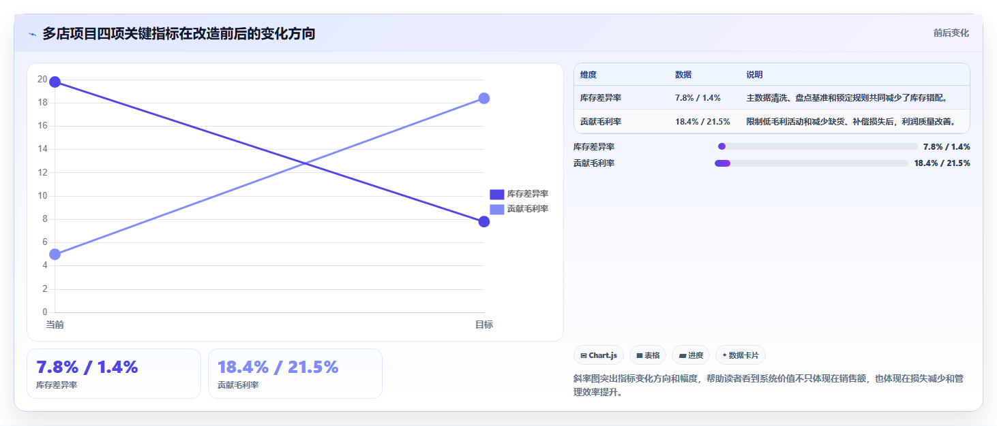
Task: Select the 表格 tag
Action: pyautogui.click(x=648, y=355)
